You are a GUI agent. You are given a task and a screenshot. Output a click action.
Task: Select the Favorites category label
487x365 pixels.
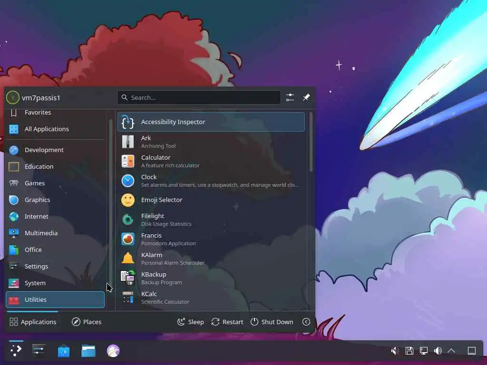(x=38, y=113)
